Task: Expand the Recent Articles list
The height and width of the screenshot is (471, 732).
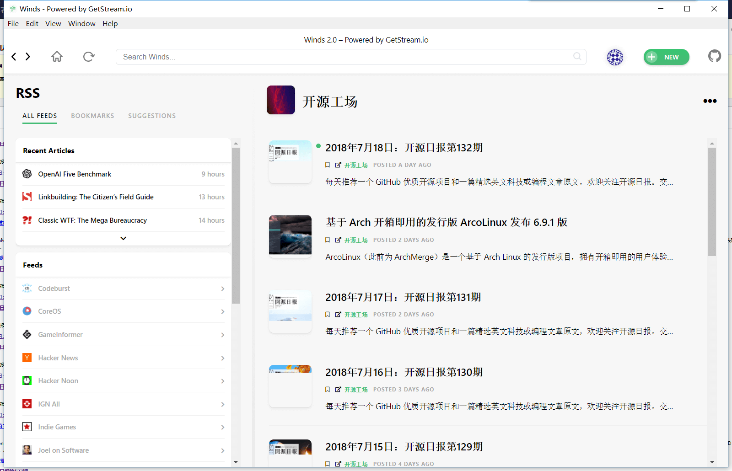Action: (123, 238)
